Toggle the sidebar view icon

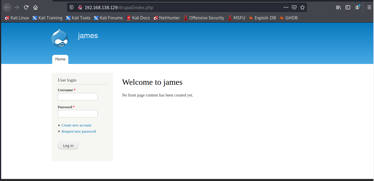(348, 7)
